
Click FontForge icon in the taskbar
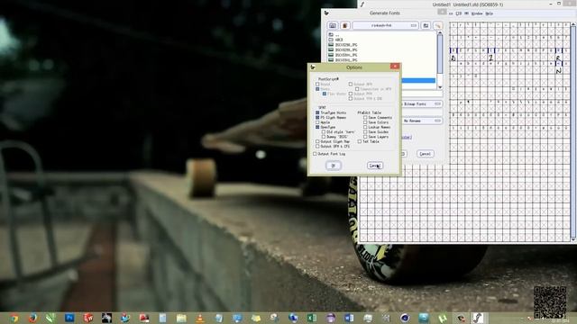click(478, 318)
